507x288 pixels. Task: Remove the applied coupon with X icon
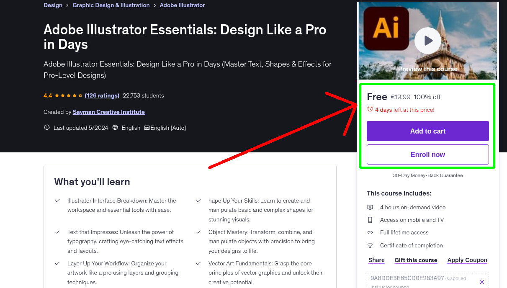coord(481,282)
